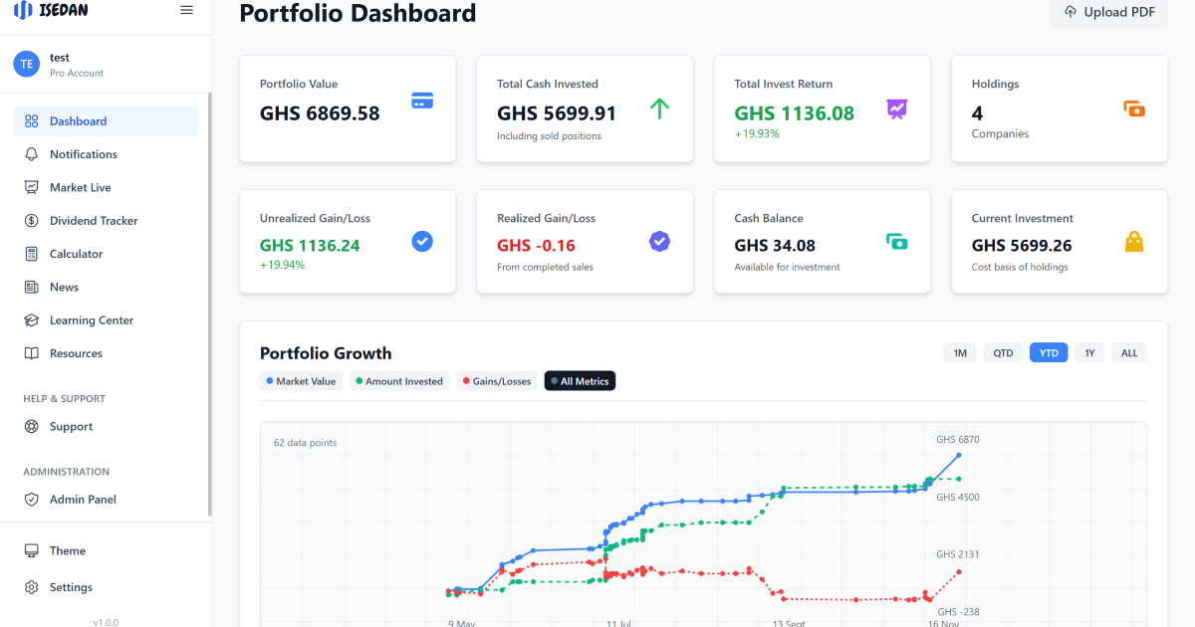
Task: Open the Dividend Tracker dollar icon
Action: (32, 220)
